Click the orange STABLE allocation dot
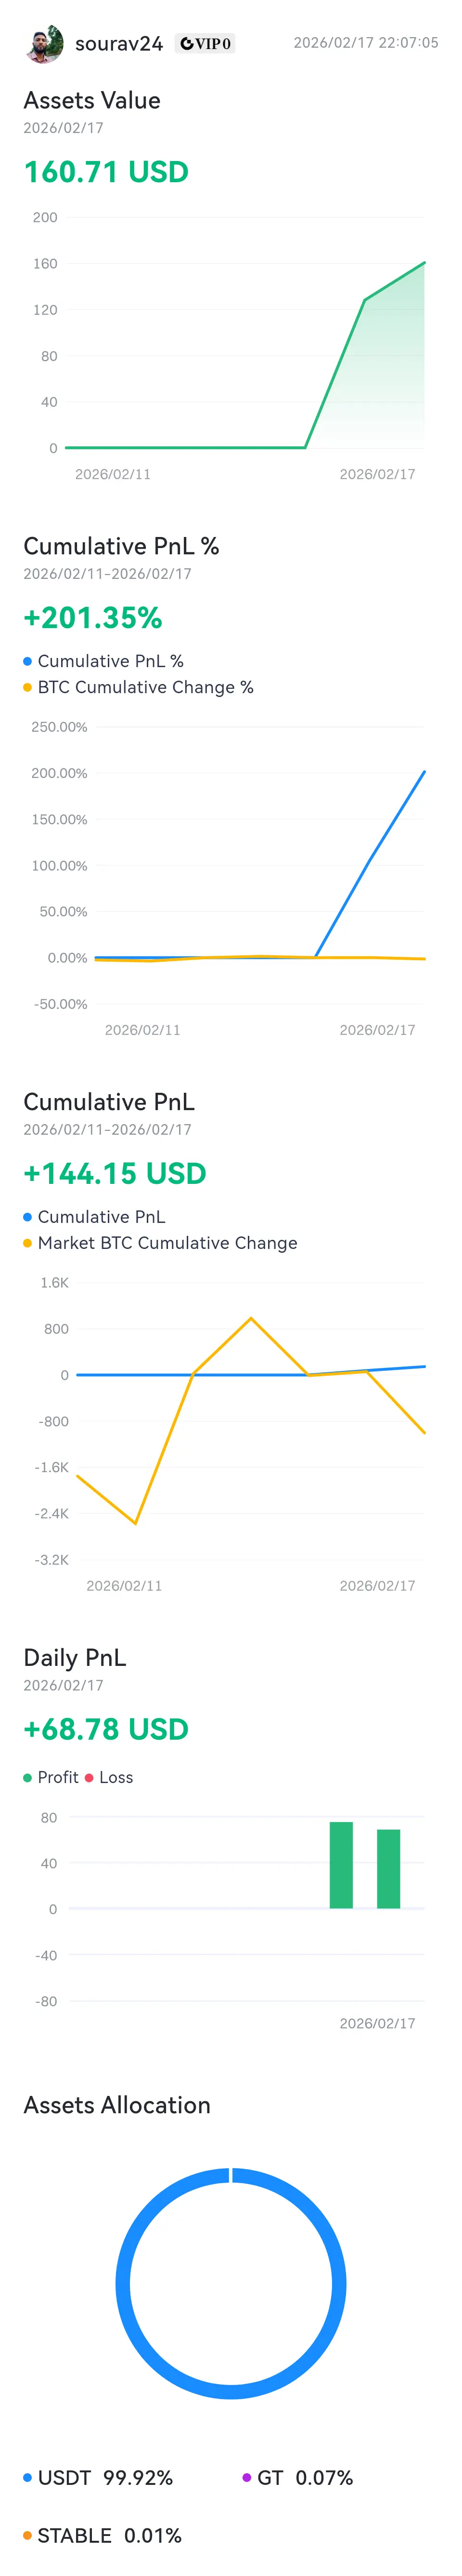Viewport: 462px width, 2576px height. point(28,2535)
